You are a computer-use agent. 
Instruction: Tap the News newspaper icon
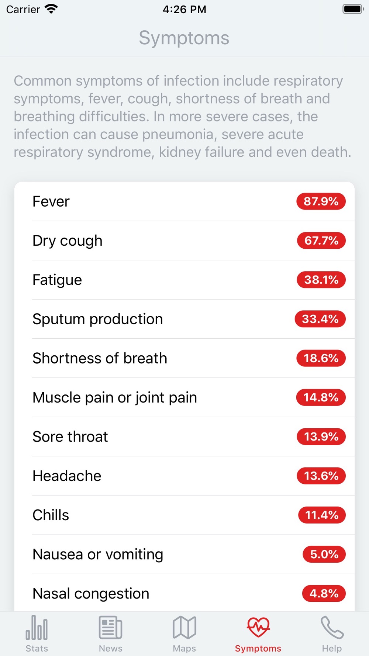pos(110,627)
